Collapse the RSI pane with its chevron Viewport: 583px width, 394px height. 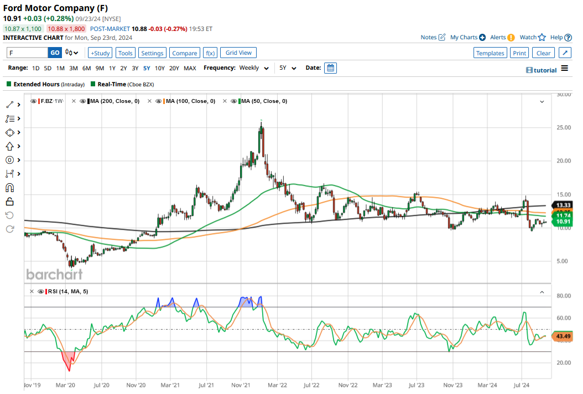click(x=542, y=292)
